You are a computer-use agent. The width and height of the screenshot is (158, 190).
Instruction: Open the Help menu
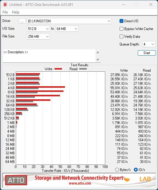coord(16,12)
